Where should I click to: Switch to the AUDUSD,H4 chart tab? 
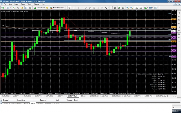tap(6, 96)
